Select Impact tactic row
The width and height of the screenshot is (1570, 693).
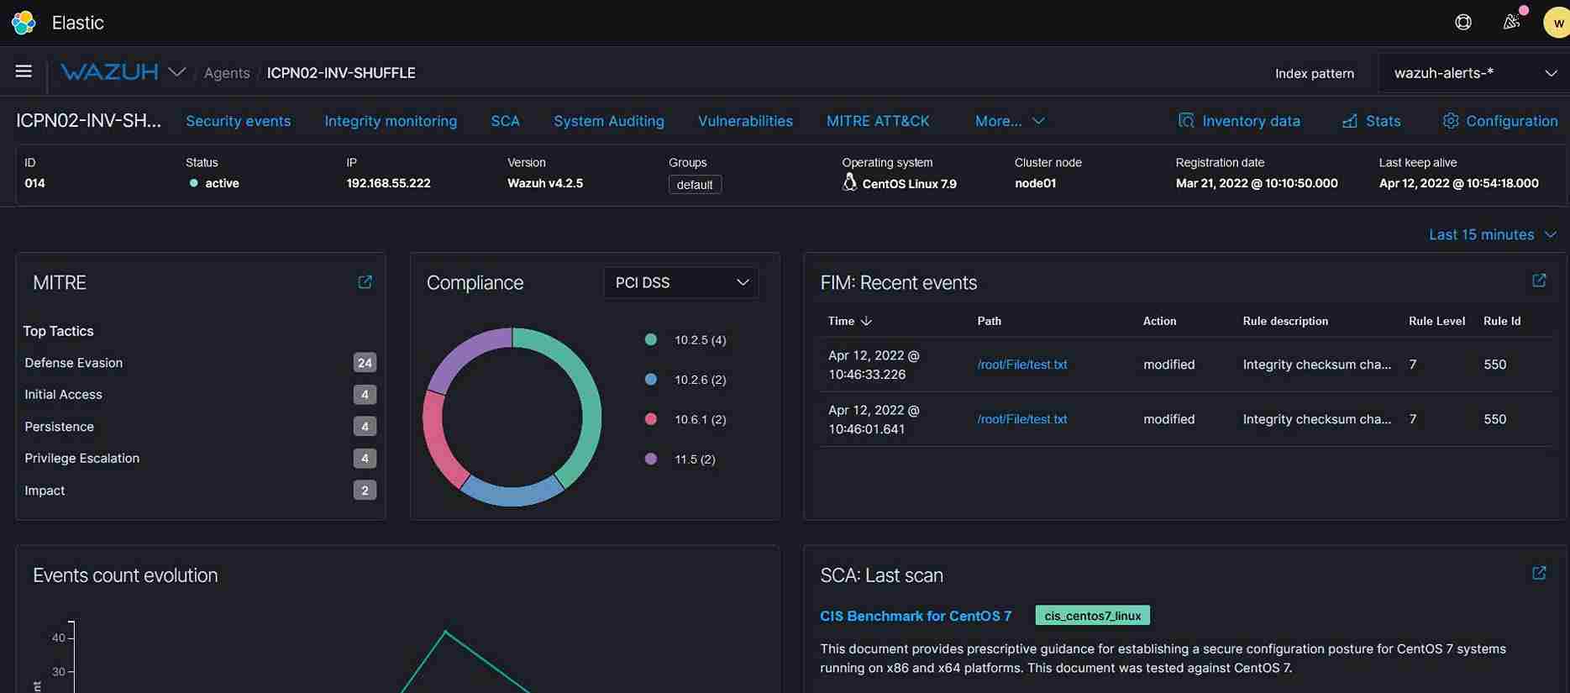pyautogui.click(x=200, y=491)
